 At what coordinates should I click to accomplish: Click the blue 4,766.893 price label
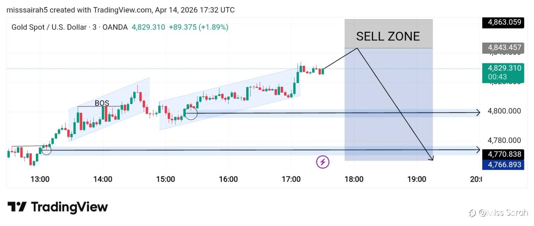[503, 165]
